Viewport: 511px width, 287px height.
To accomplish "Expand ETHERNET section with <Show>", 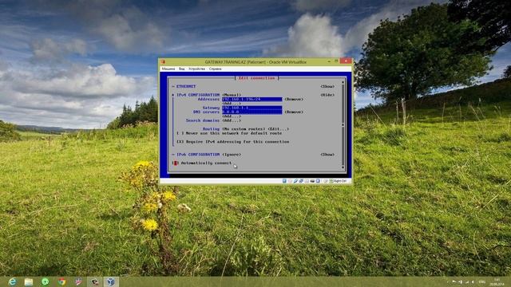I will point(327,87).
